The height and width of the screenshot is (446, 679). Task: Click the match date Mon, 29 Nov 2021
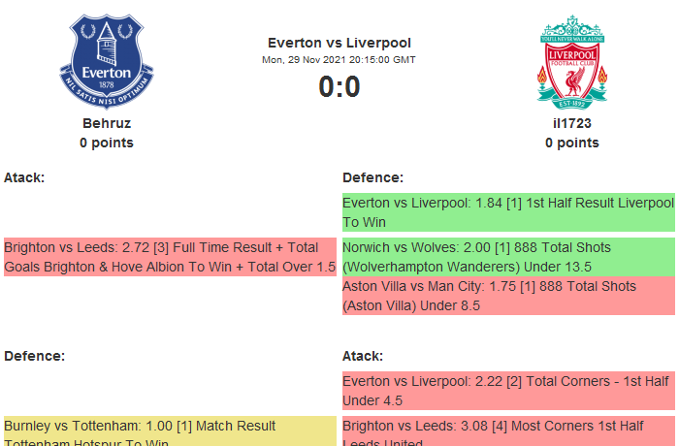point(339,59)
